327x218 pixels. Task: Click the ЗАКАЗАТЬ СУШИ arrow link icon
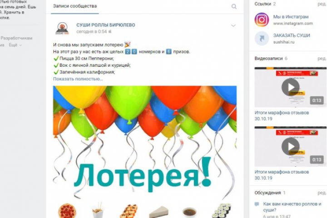tap(262, 39)
